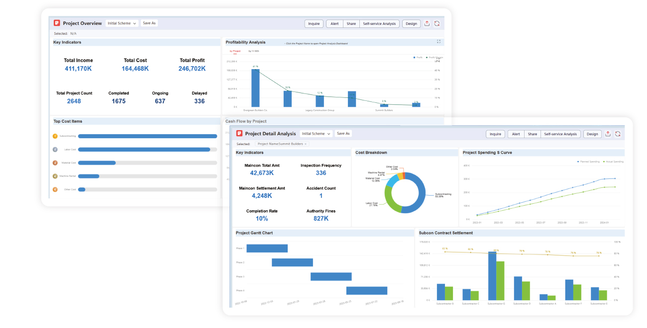Remove the Summit Builders filter tag
This screenshot has width=647, height=328.
coord(306,144)
